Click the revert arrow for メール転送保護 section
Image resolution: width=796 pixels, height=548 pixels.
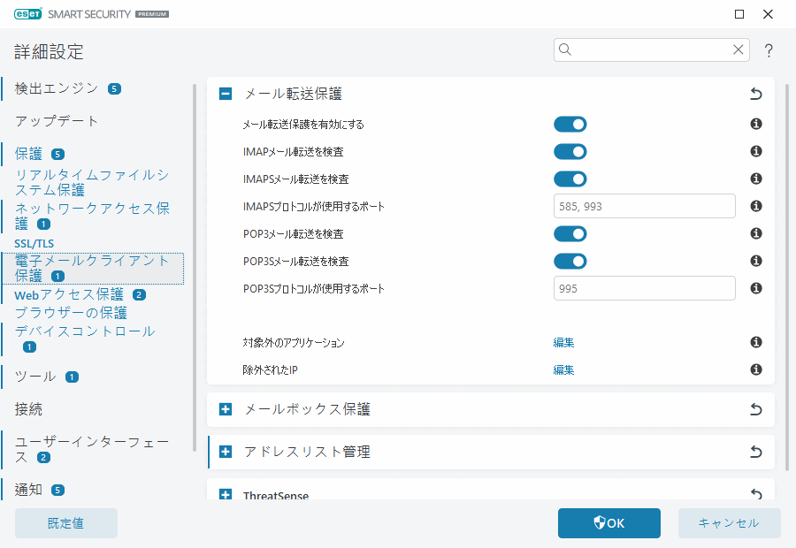coord(755,93)
